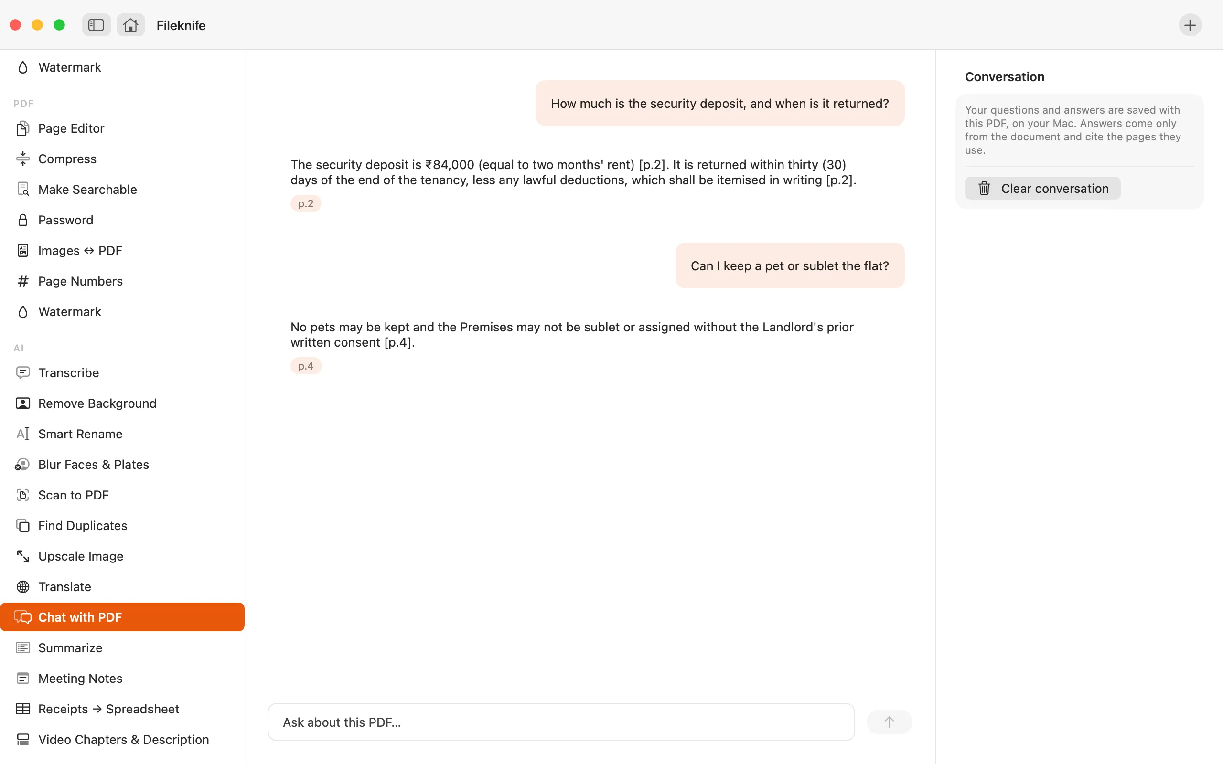Screen dimensions: 1223x764
Task: Select the active Chat with PDF item
Action: click(x=122, y=617)
